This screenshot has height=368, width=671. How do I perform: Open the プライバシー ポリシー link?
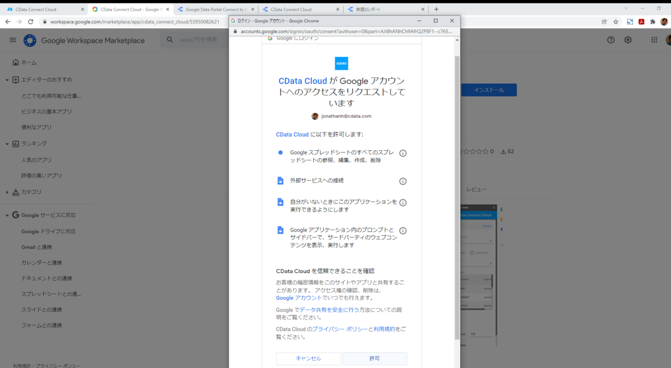click(340, 329)
